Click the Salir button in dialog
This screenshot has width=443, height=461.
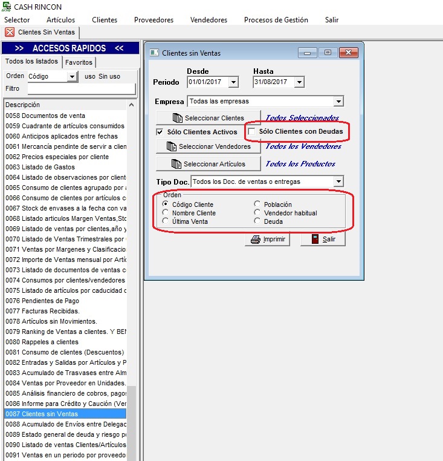pos(323,239)
